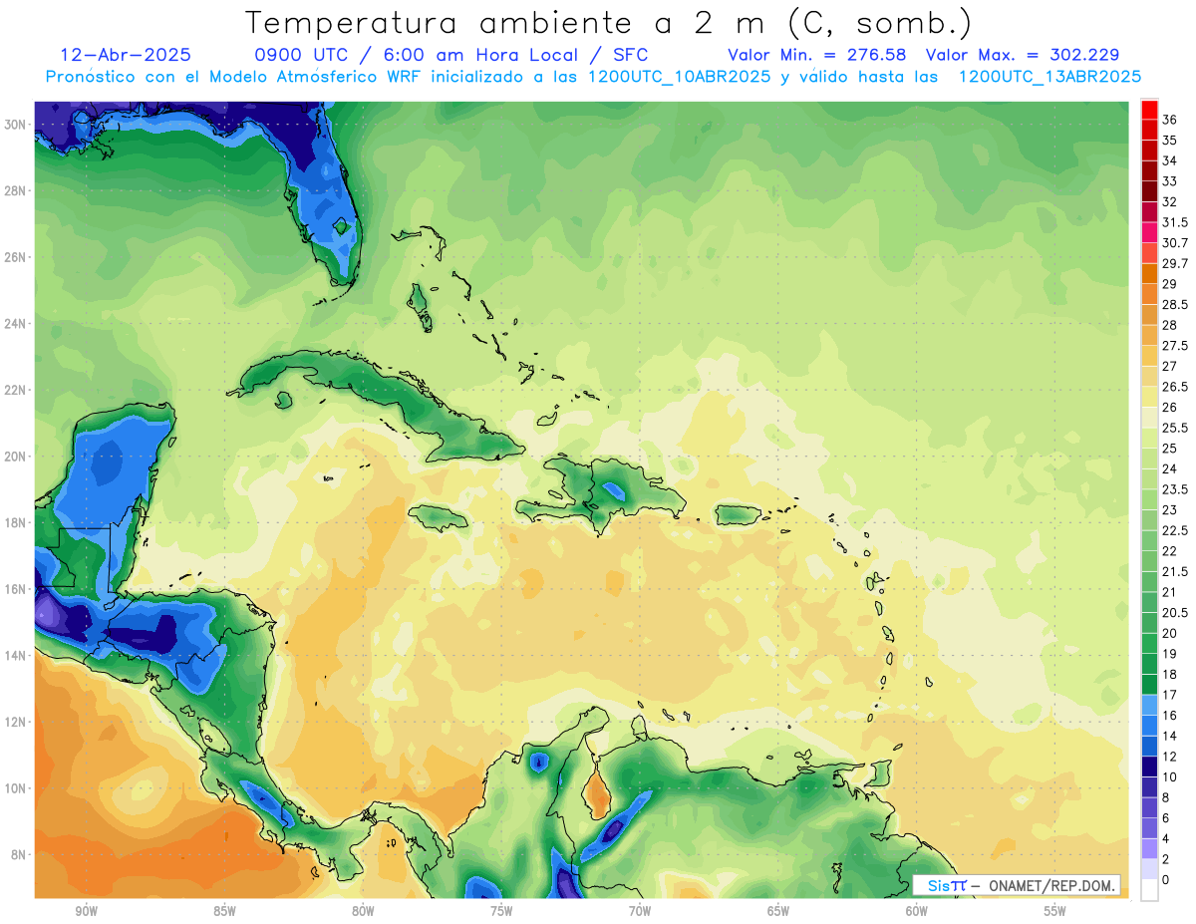Screen dimensions: 1196x924
Task: Click the latitude label 10N
Action: 16,788
